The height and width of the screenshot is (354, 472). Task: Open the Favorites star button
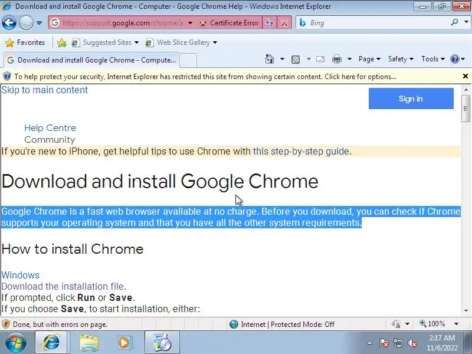point(25,42)
